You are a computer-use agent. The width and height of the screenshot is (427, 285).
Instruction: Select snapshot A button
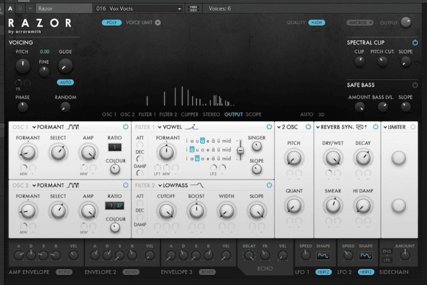[x=10, y=9]
